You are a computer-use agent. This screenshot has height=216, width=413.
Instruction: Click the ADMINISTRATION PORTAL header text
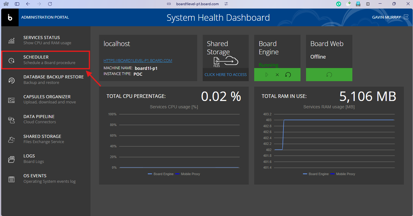(x=45, y=17)
